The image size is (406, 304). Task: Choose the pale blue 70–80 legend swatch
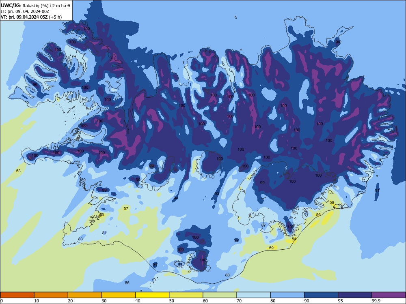(x=253, y=295)
